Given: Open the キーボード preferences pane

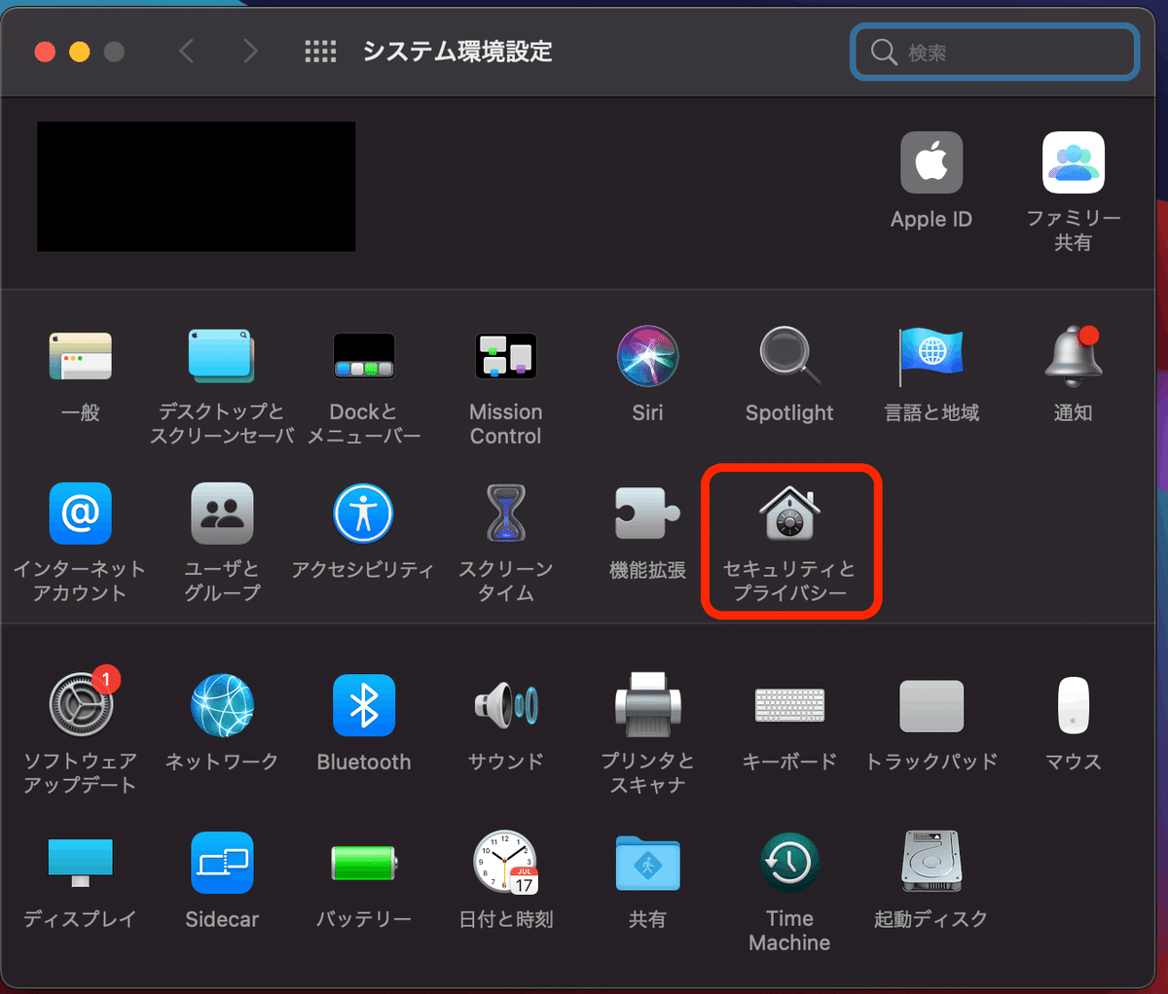Looking at the screenshot, I should pos(789,705).
